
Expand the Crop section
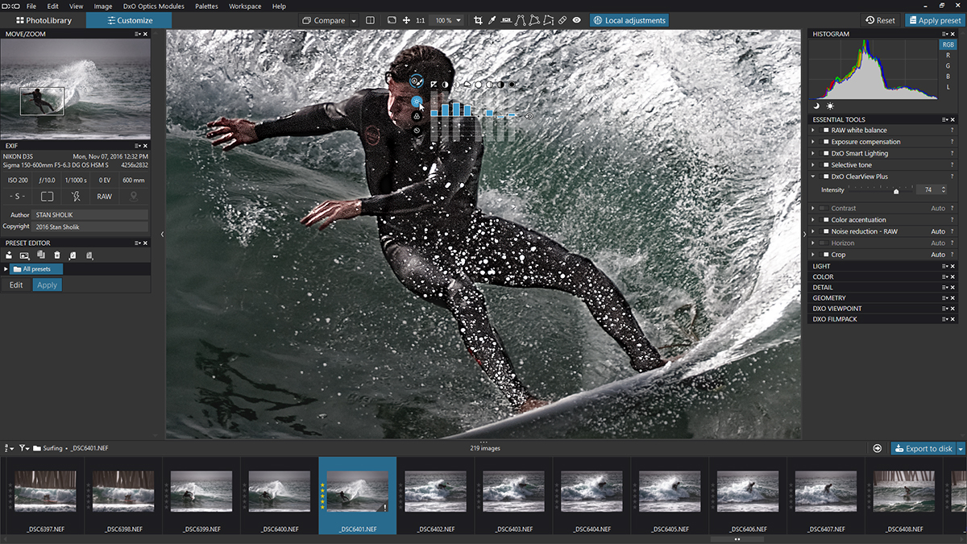point(815,255)
